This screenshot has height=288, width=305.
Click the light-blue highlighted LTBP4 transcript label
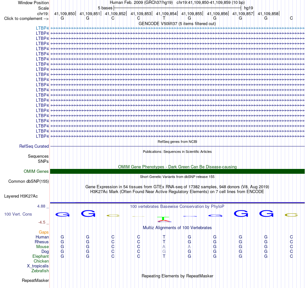(42, 28)
